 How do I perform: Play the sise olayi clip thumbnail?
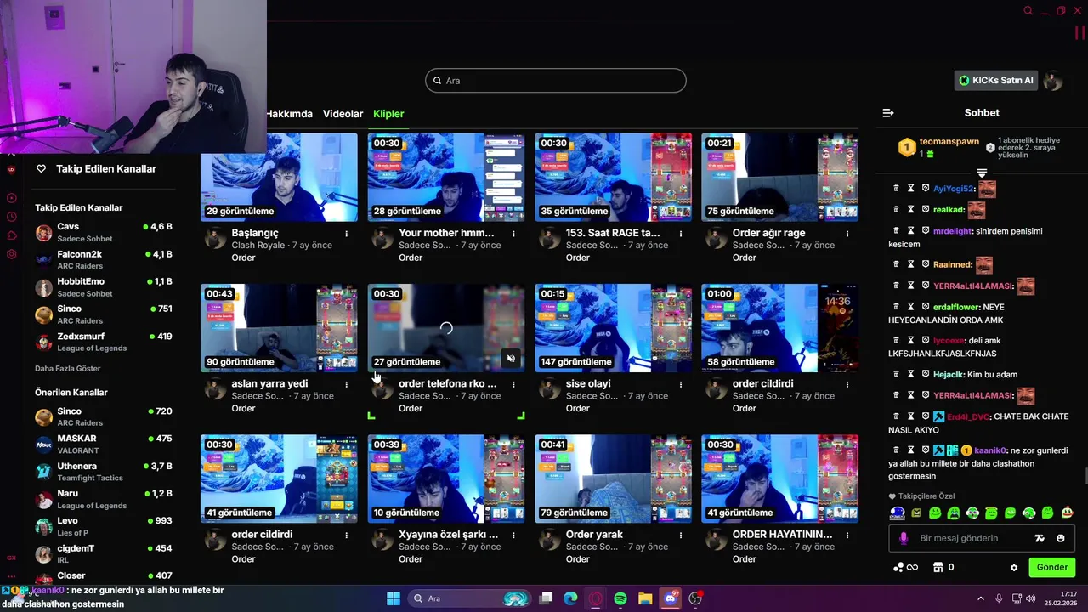(x=613, y=328)
